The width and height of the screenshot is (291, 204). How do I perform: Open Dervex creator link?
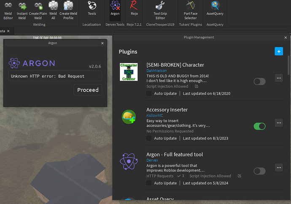pos(152,160)
